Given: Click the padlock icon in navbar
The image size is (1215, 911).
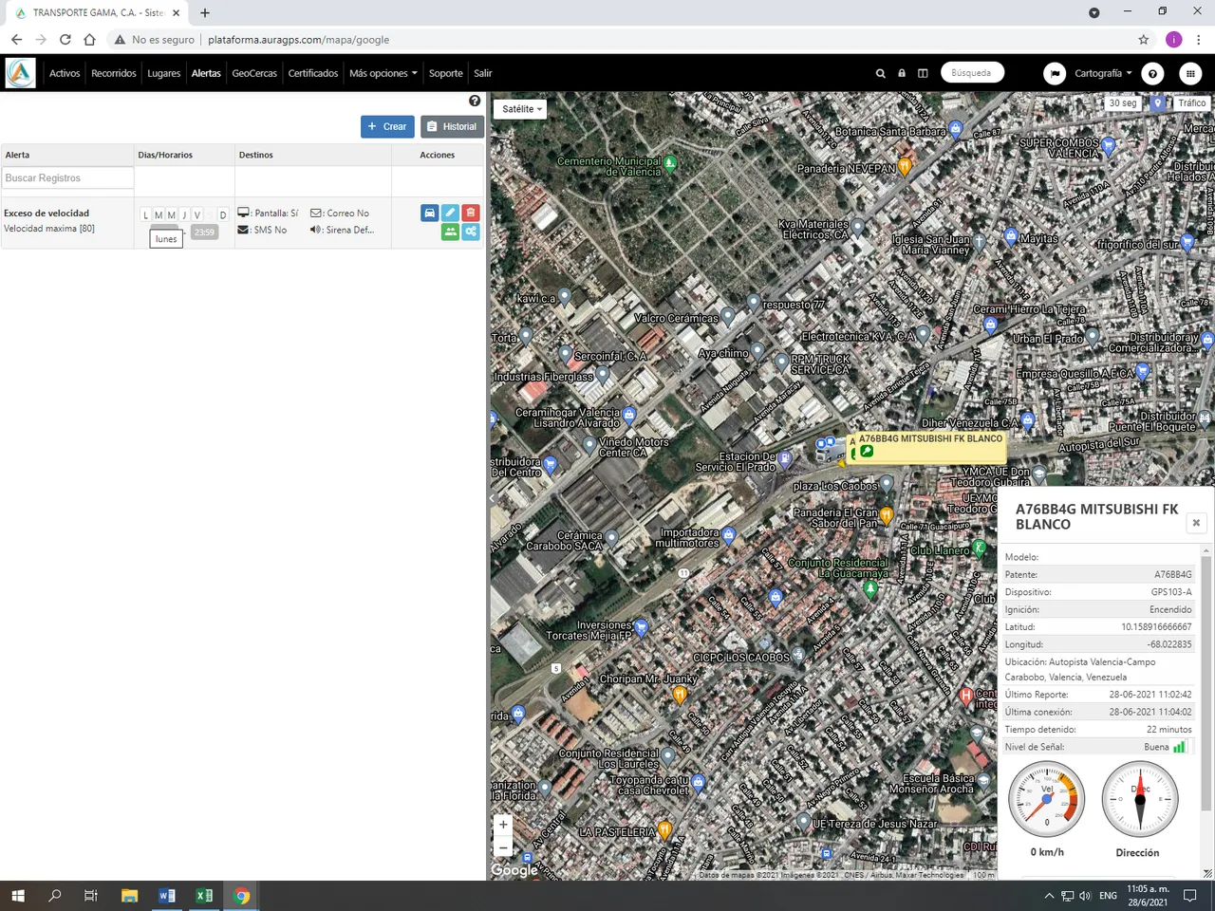Looking at the screenshot, I should pos(902,73).
